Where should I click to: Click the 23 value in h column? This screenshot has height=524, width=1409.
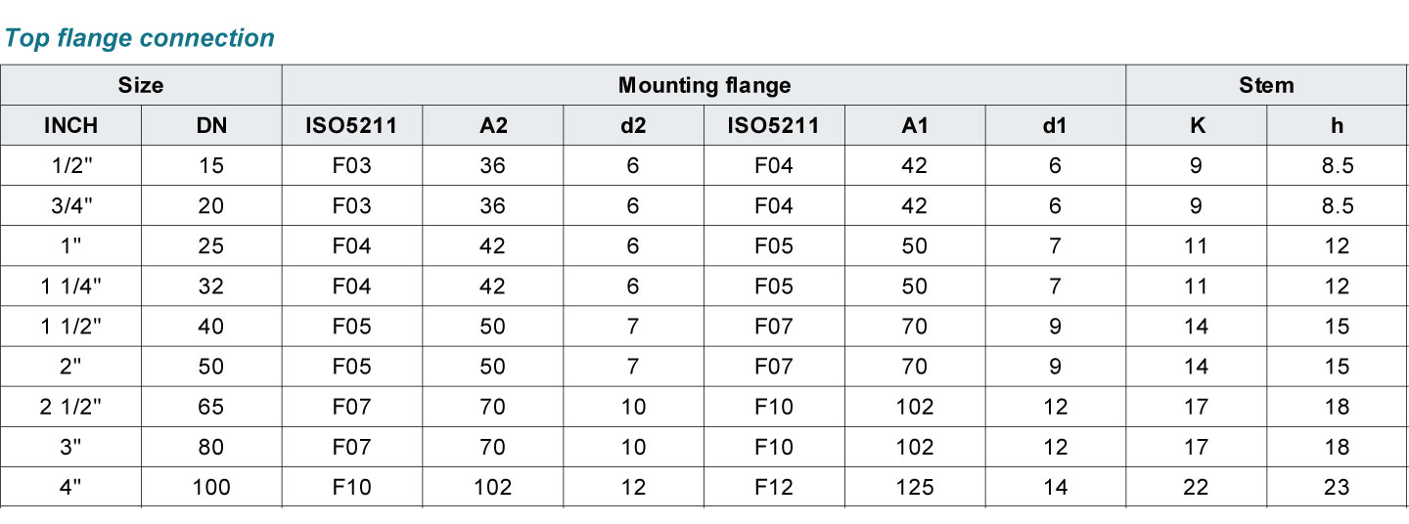[x=1337, y=487]
